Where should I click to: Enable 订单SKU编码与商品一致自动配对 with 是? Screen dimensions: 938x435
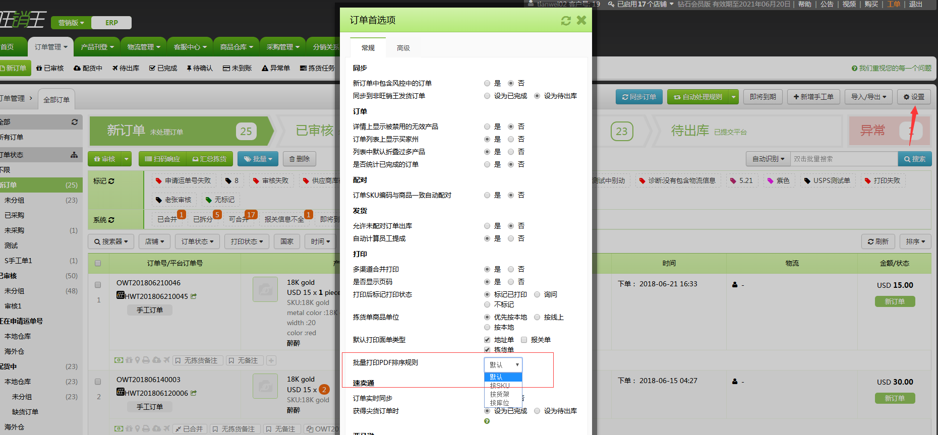coord(487,195)
